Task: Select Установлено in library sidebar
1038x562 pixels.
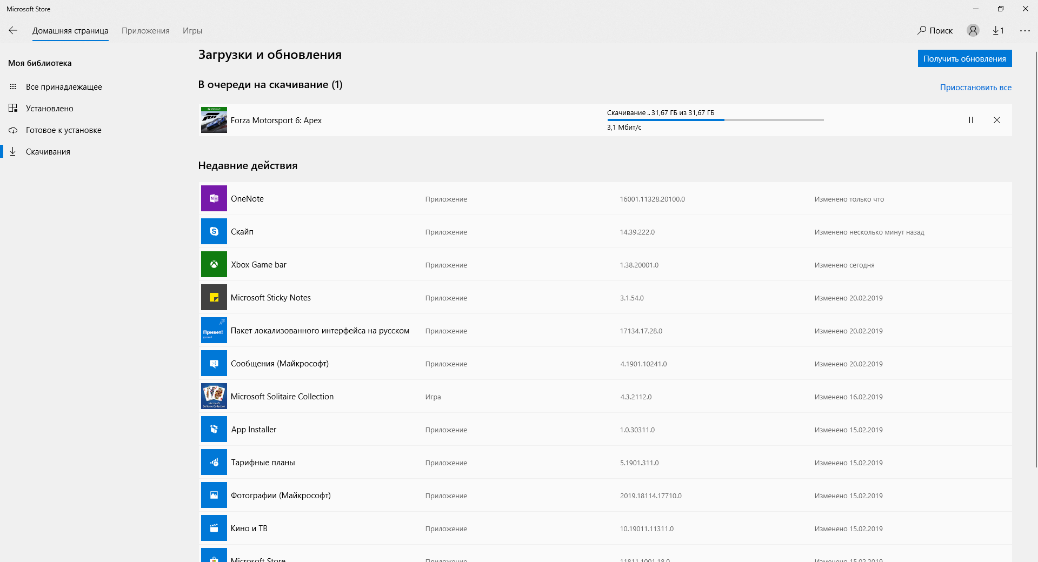Action: coord(50,109)
